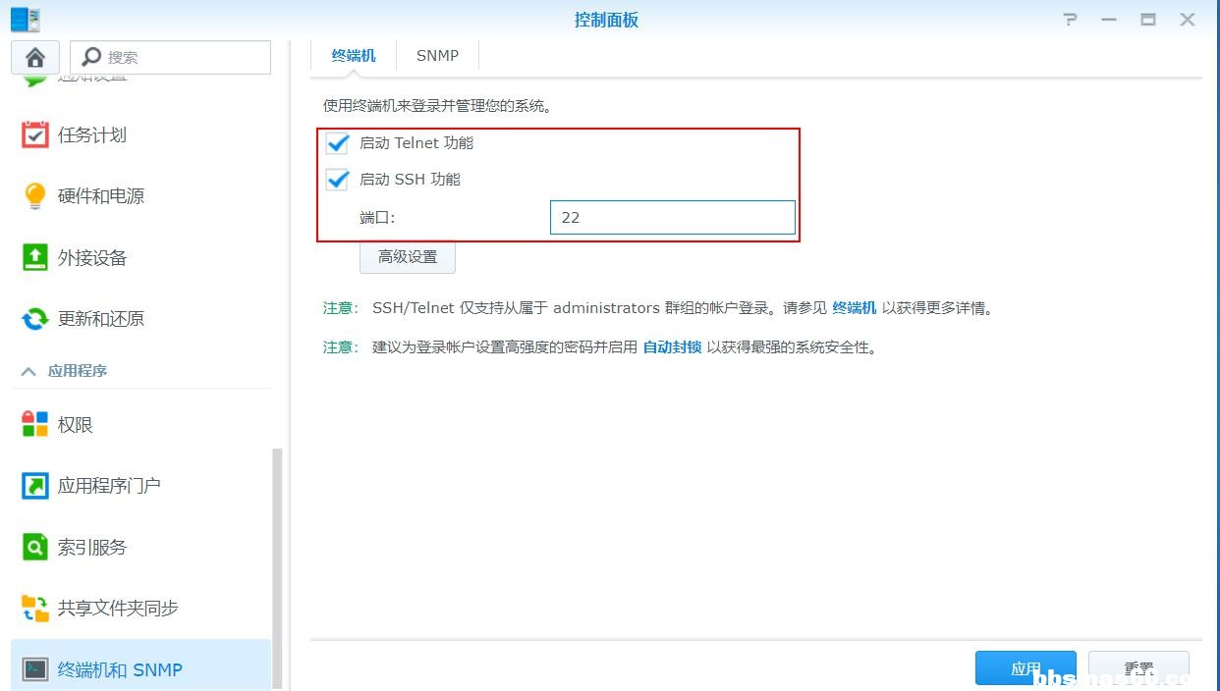Click the help question mark icon
This screenshot has width=1220, height=691.
click(x=1070, y=19)
